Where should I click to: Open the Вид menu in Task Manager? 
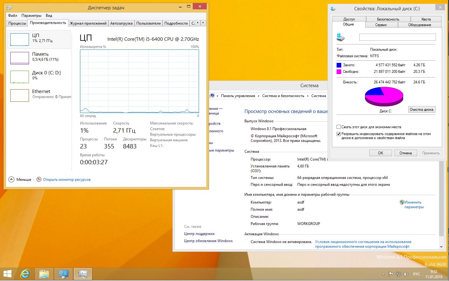[49, 15]
